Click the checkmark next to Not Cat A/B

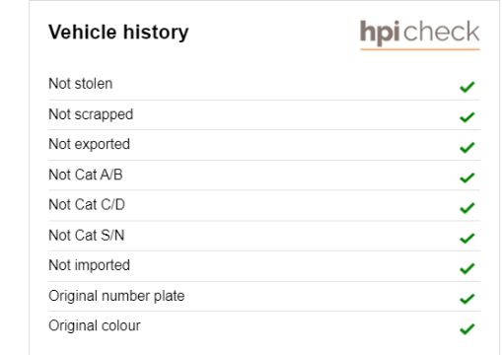coord(466,177)
